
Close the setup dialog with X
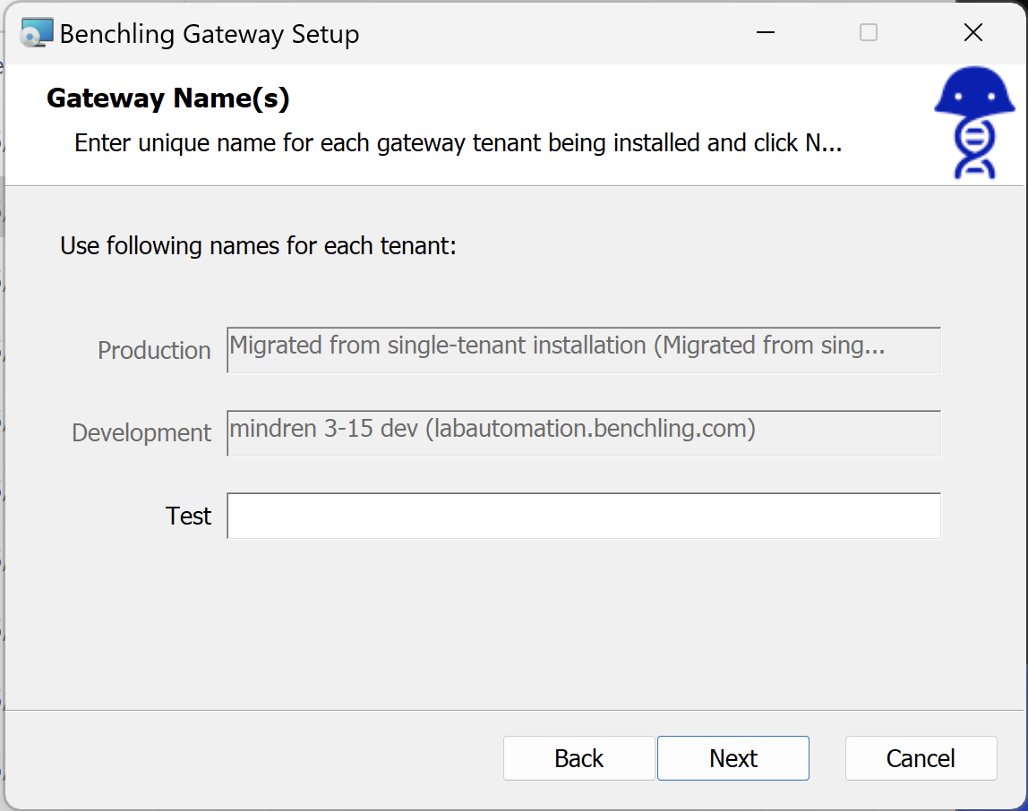pos(972,34)
